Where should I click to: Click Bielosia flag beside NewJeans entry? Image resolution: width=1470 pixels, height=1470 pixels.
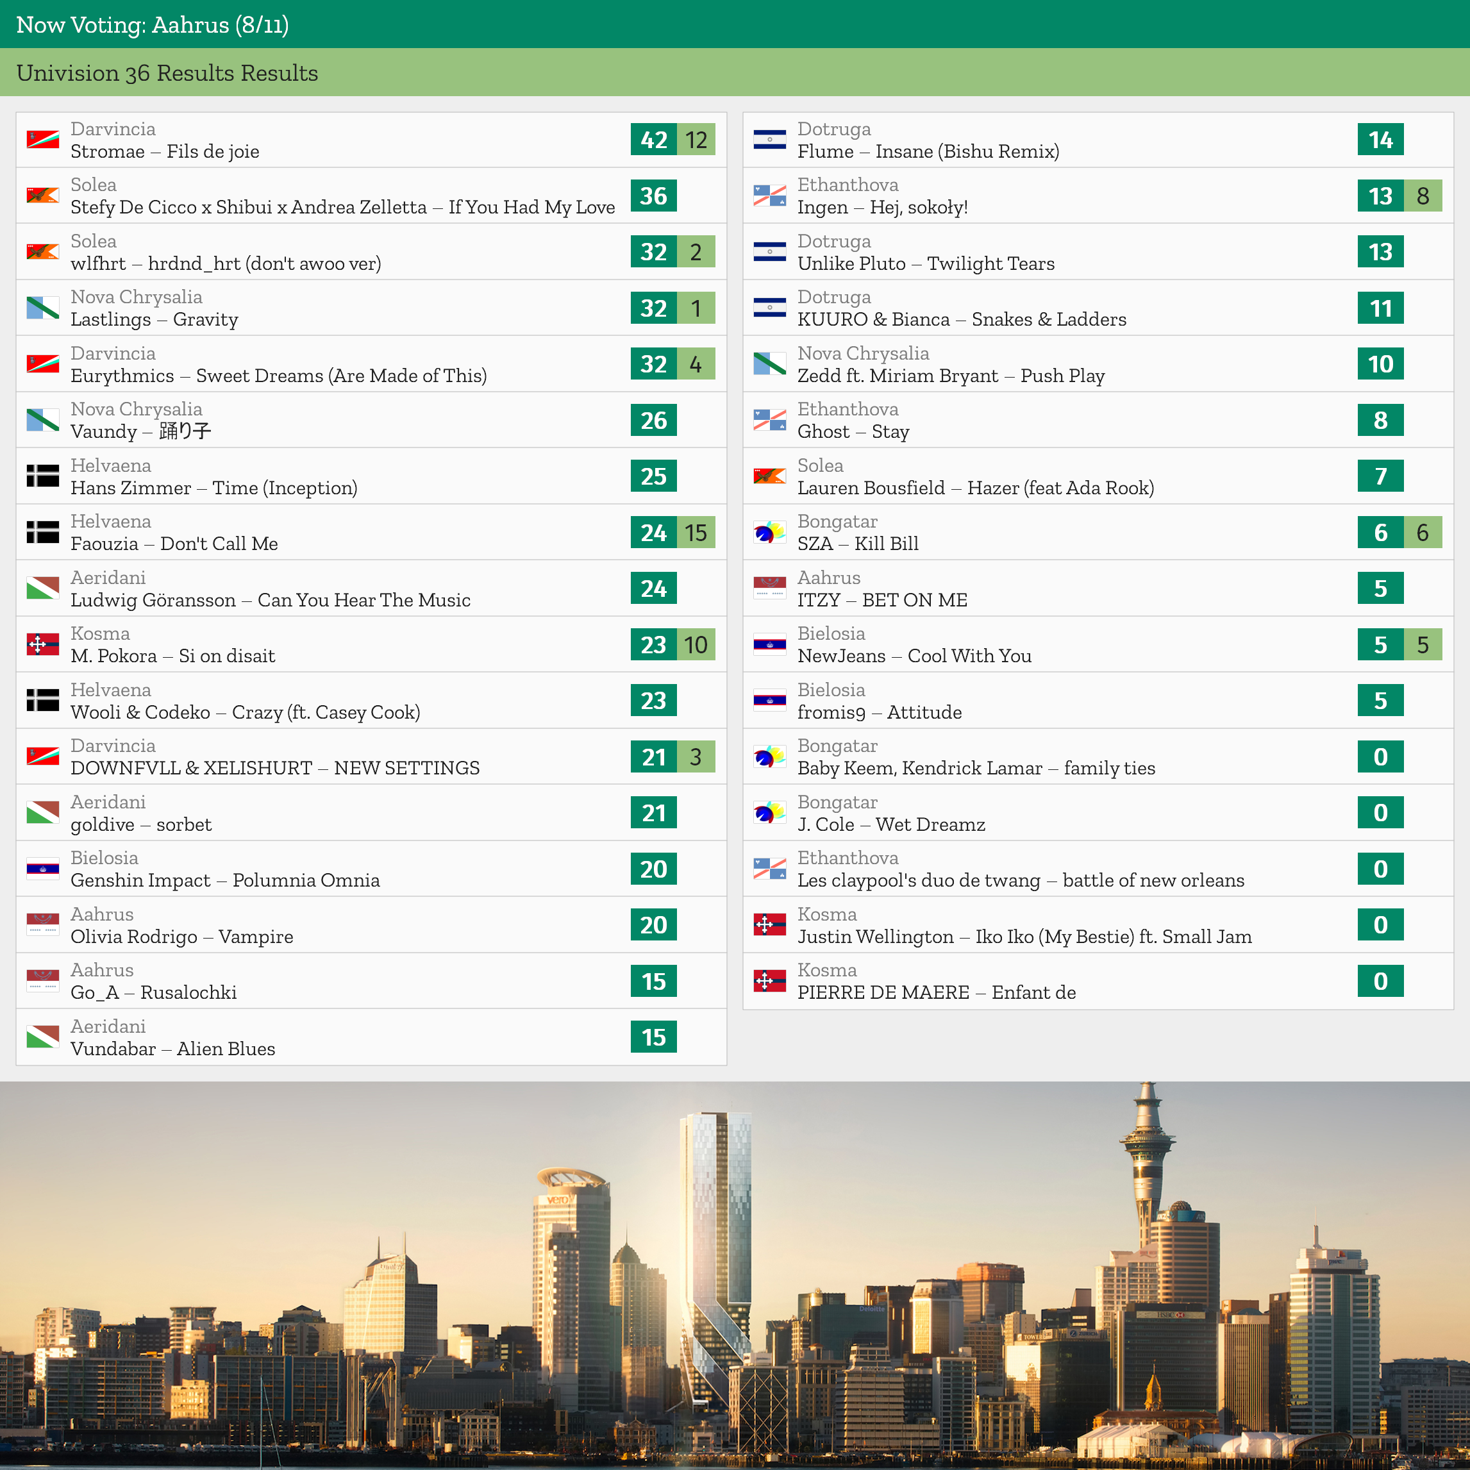[769, 644]
